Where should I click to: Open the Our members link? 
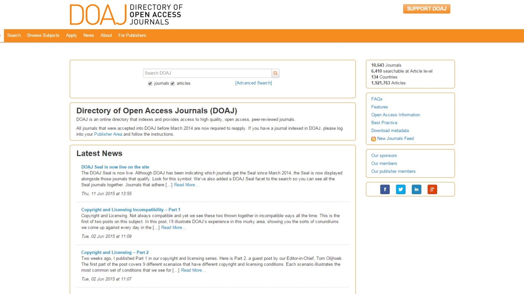(x=384, y=164)
